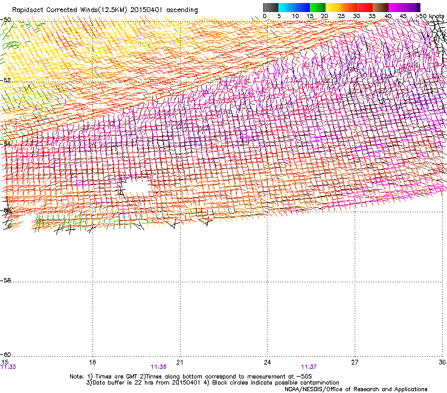Click the '21' longitude axis label
The height and width of the screenshot is (393, 447).
coord(179,362)
